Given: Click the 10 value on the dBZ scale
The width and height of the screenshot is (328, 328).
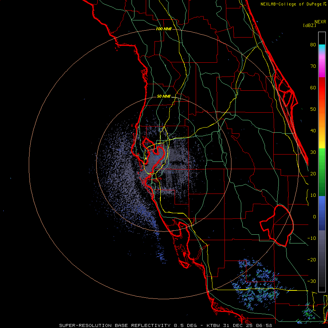Looking at the screenshot, I should point(313,195).
